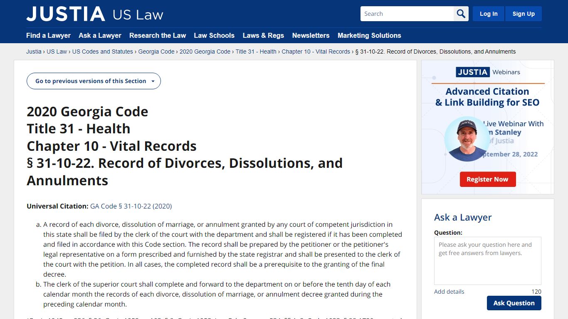Open the Laws & Regs menu
The height and width of the screenshot is (319, 568).
click(x=263, y=35)
